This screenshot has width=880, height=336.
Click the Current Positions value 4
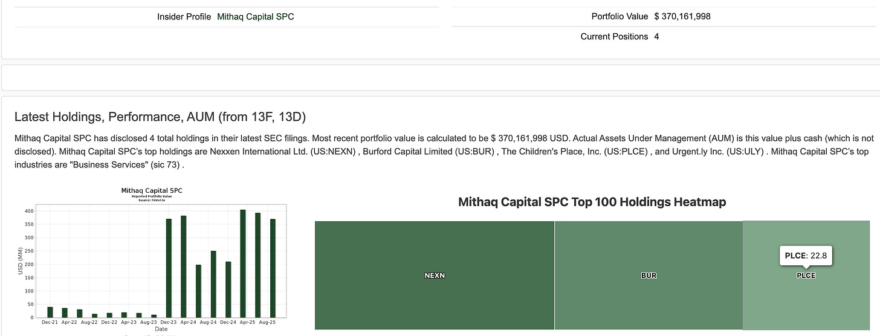click(x=656, y=37)
